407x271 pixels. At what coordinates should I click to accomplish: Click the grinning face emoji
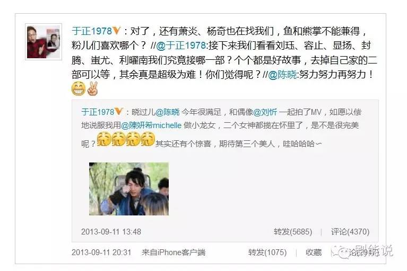pyautogui.click(x=79, y=88)
